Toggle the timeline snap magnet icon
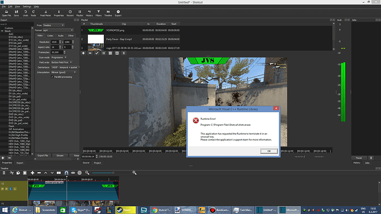 [x=66, y=173]
